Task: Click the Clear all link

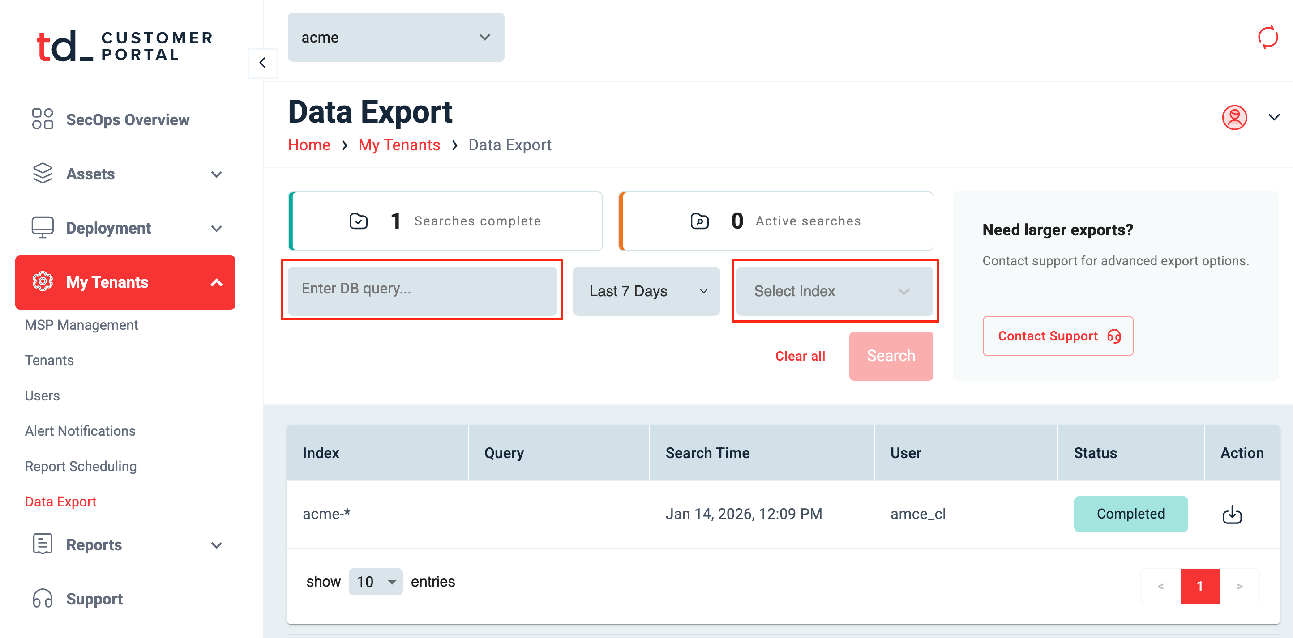Action: point(800,356)
